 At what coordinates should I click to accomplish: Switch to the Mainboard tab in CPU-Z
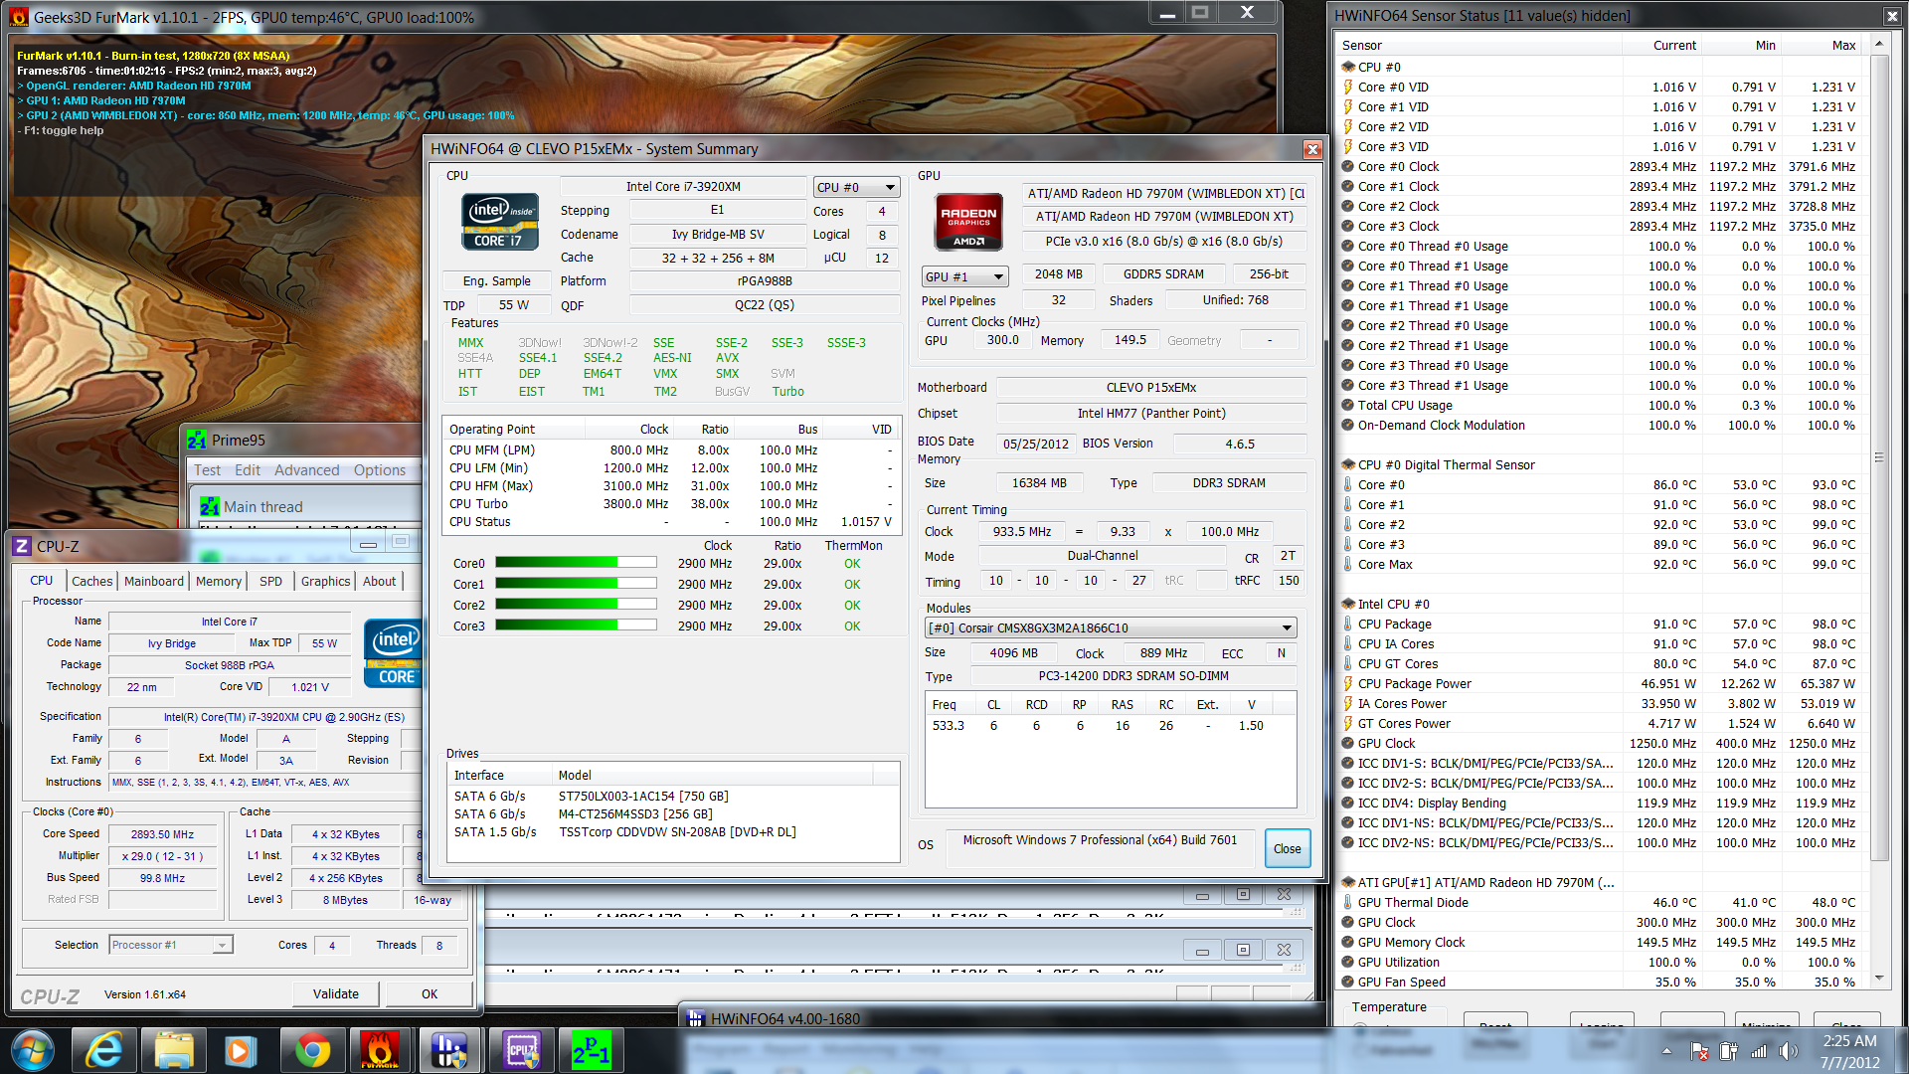tap(154, 581)
